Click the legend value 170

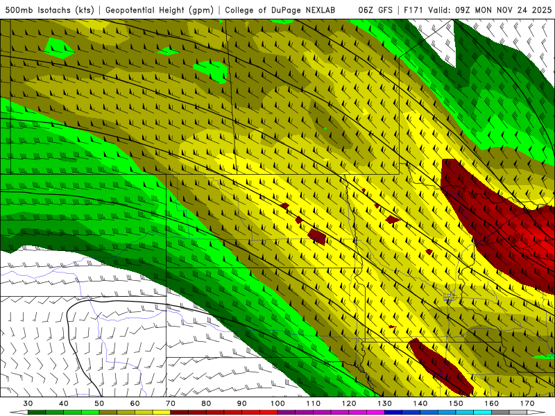[x=527, y=404]
